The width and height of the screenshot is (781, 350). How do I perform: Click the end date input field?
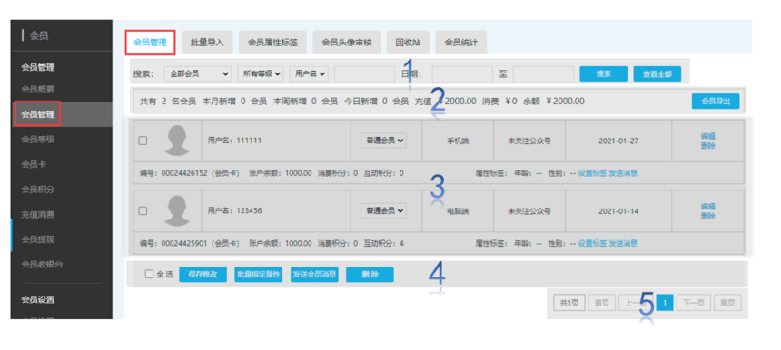[x=543, y=74]
